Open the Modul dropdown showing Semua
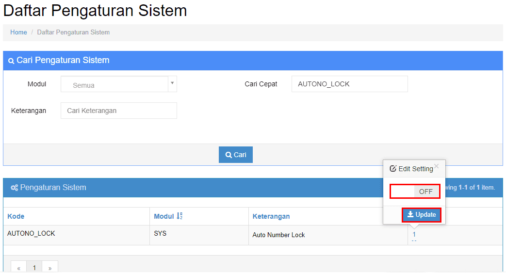This screenshot has height=273, width=506. point(118,84)
